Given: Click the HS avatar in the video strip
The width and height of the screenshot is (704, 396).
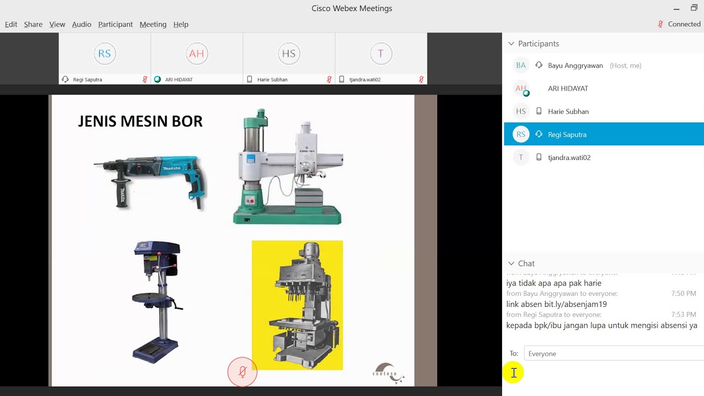Looking at the screenshot, I should pyautogui.click(x=289, y=53).
